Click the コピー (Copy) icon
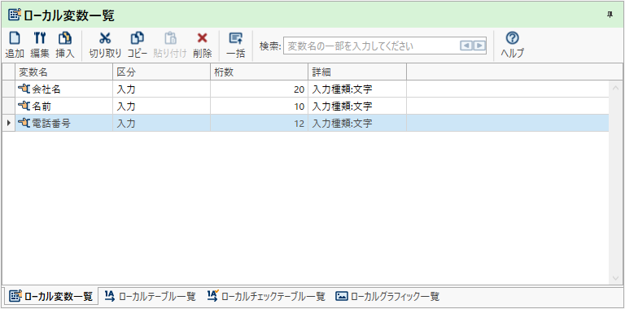 pyautogui.click(x=137, y=39)
